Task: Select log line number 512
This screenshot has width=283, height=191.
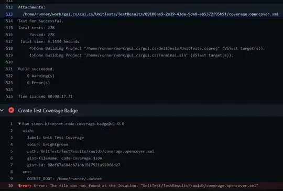Action: (9, 7)
